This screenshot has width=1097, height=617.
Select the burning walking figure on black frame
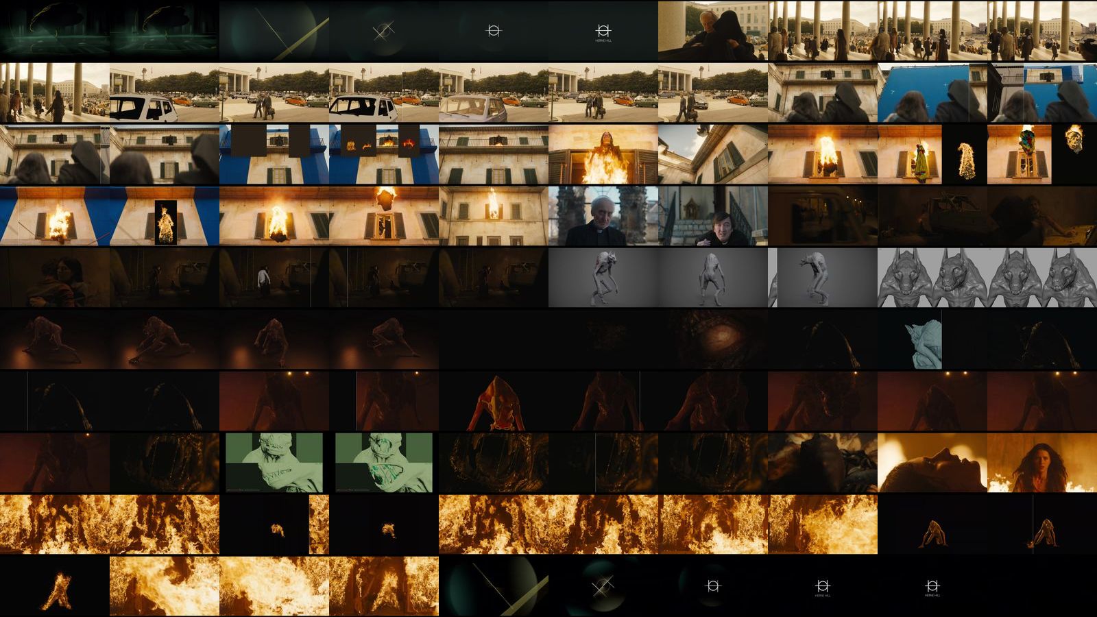pyautogui.click(x=55, y=586)
